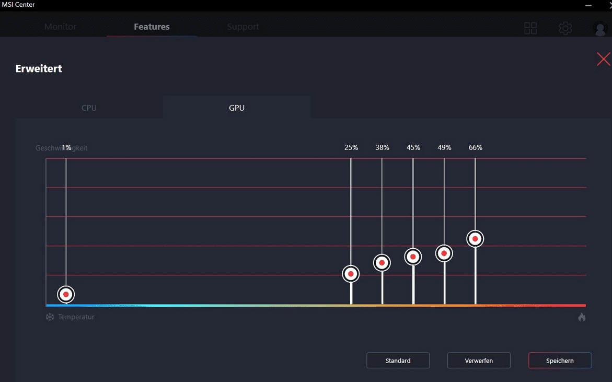Click the 49% value label
612x382 pixels.
pyautogui.click(x=444, y=147)
